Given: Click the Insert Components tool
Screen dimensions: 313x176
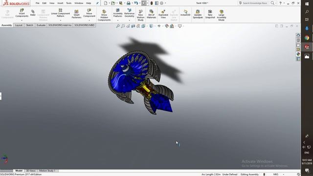Looking at the screenshot, I should click(22, 13).
